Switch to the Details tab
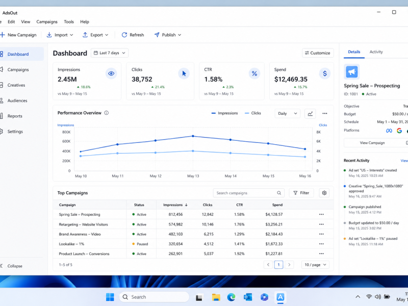The height and width of the screenshot is (306, 408). pos(354,52)
